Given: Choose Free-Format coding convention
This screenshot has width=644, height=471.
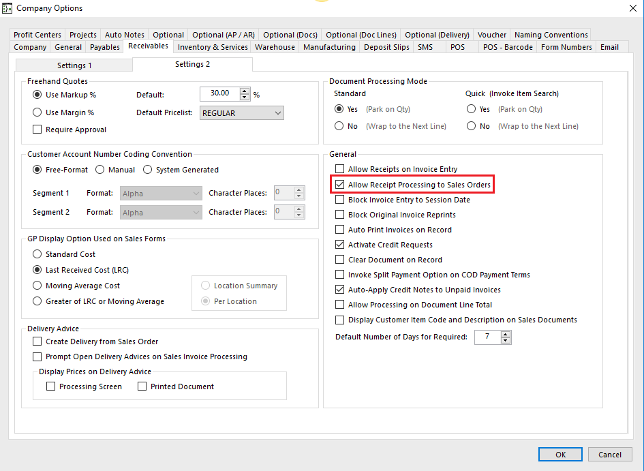Looking at the screenshot, I should click(x=37, y=170).
